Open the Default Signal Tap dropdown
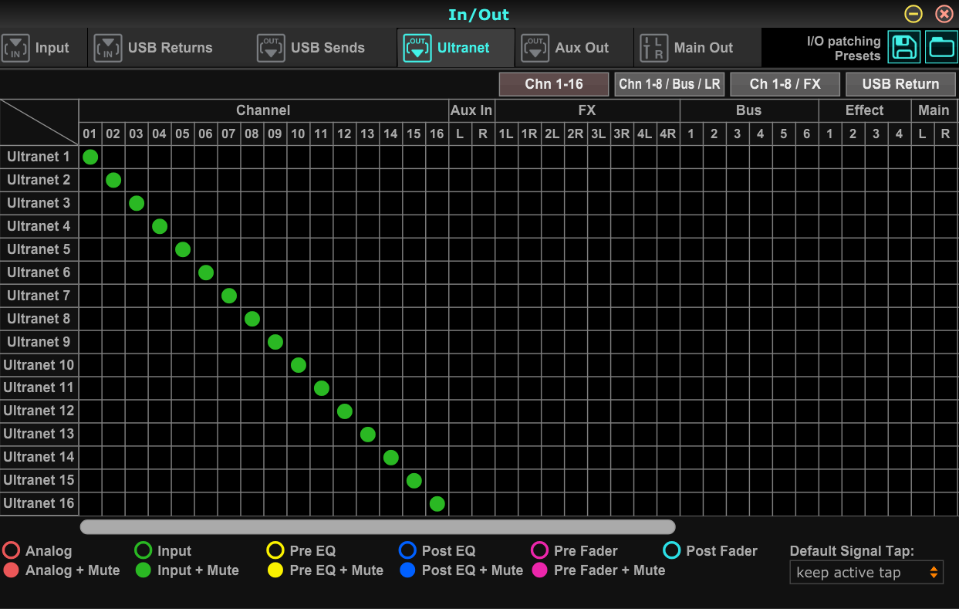959x609 pixels. pos(866,573)
